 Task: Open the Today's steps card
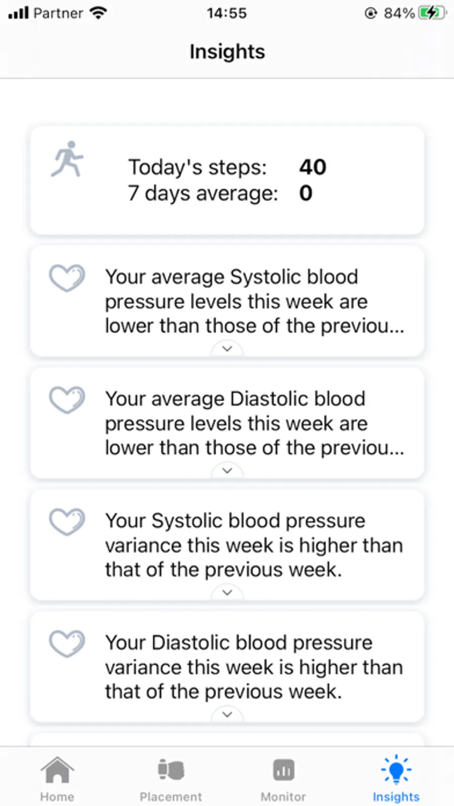coord(227,180)
